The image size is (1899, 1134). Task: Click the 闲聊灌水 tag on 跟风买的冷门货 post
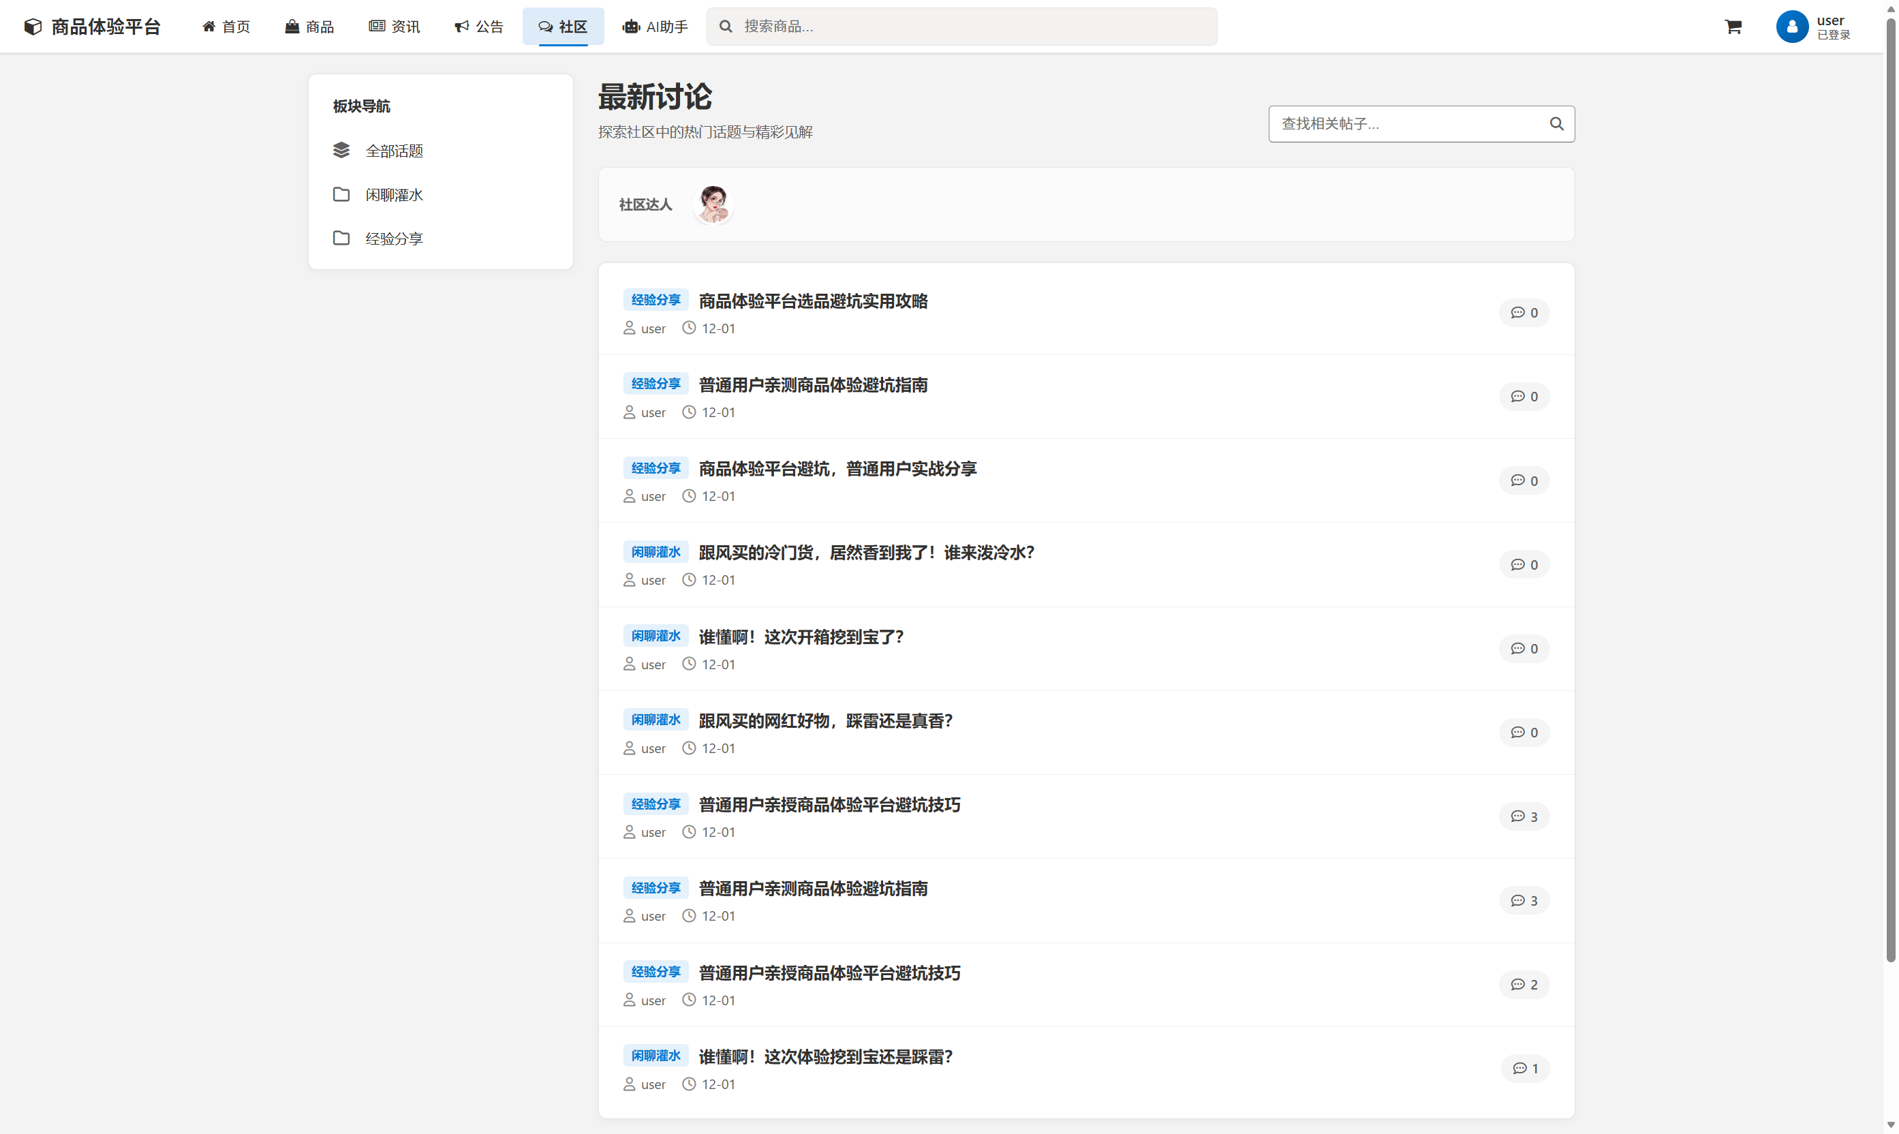coord(655,552)
